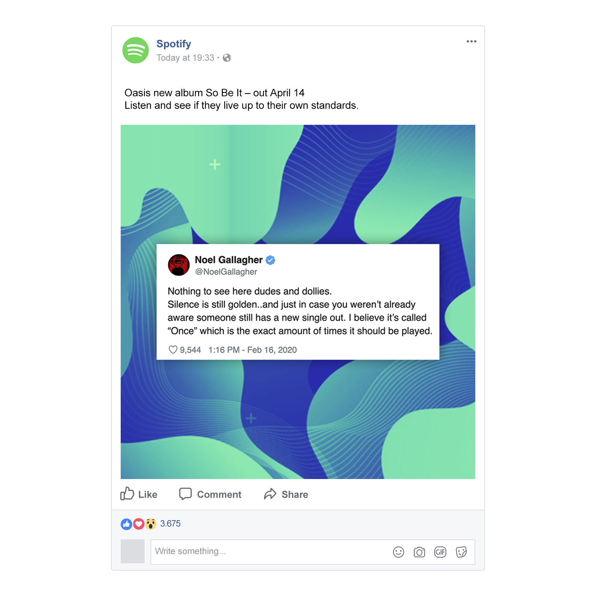Image resolution: width=596 pixels, height=596 pixels.
Task: Attach a photo using the camera icon
Action: [x=419, y=552]
